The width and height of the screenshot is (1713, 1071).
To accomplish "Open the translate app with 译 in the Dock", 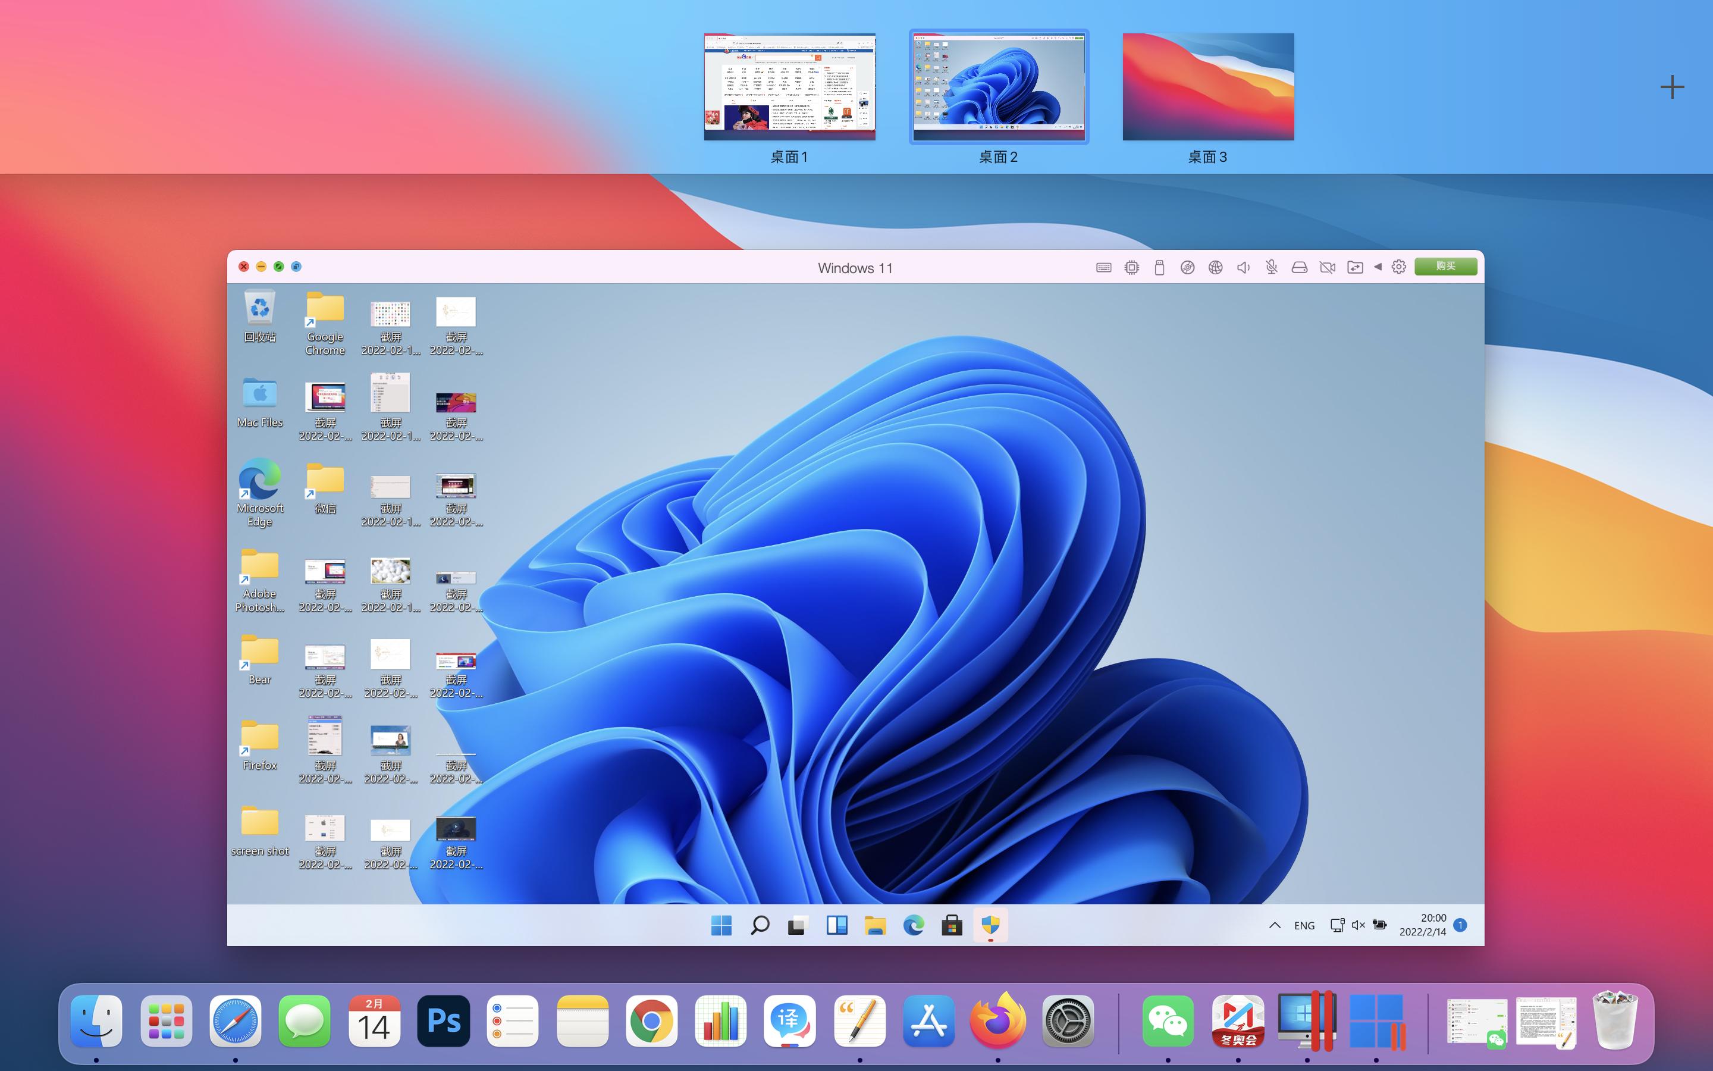I will point(790,1020).
